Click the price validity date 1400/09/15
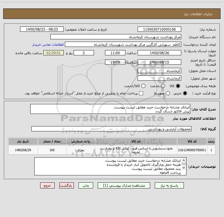Image resolution: width=224 pixels, height=217 pixels. (159, 62)
